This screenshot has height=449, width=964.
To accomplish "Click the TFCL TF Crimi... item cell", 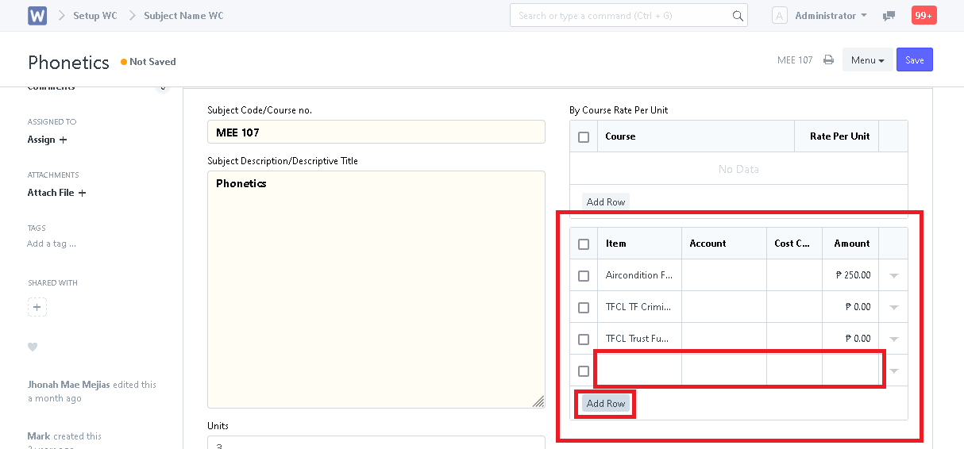I will tap(639, 307).
